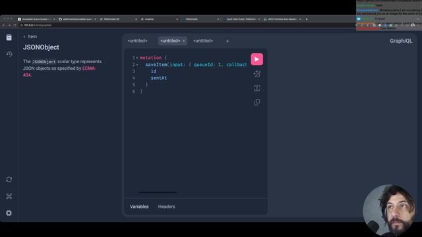The height and width of the screenshot is (237, 422).
Task: Close the active untitled tab
Action: [x=183, y=41]
